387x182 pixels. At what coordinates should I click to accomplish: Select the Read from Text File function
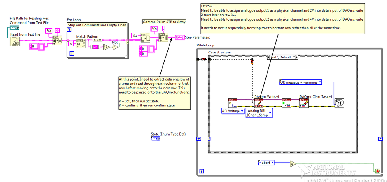pos(15,41)
